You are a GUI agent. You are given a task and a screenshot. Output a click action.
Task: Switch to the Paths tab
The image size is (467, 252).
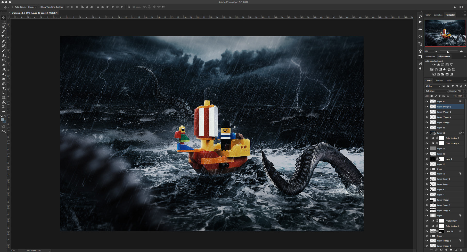tap(449, 80)
